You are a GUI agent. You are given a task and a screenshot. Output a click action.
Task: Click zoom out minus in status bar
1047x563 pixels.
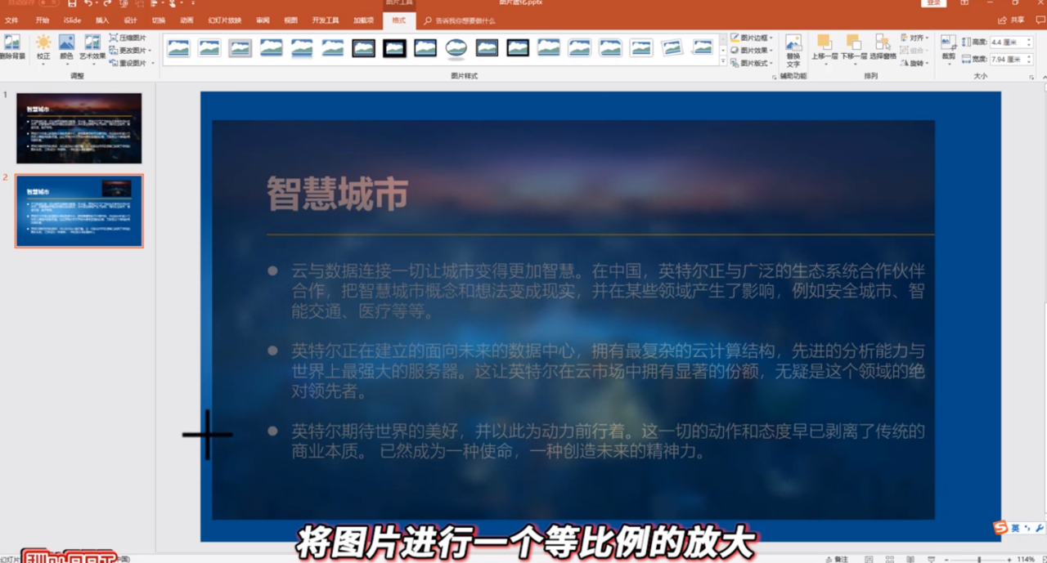coord(946,560)
